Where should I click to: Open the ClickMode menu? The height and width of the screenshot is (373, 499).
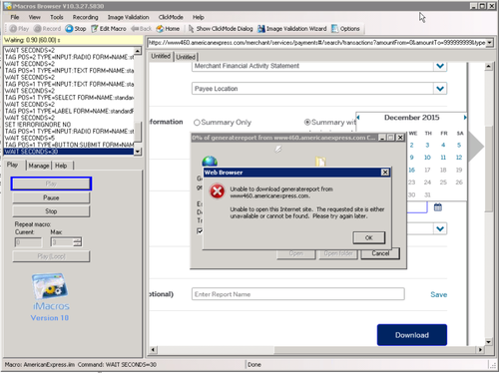pos(171,17)
